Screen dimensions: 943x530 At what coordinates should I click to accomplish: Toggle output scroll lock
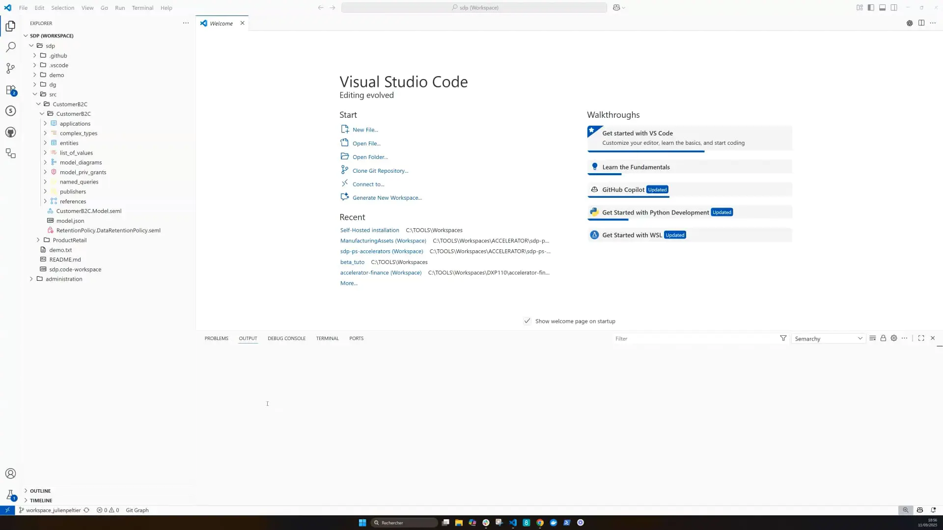tap(883, 338)
